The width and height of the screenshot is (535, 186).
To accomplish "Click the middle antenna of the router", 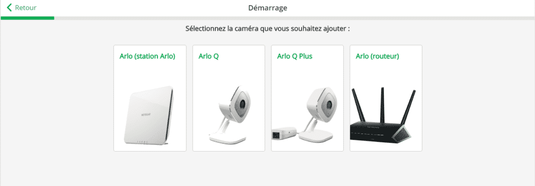I will [383, 105].
